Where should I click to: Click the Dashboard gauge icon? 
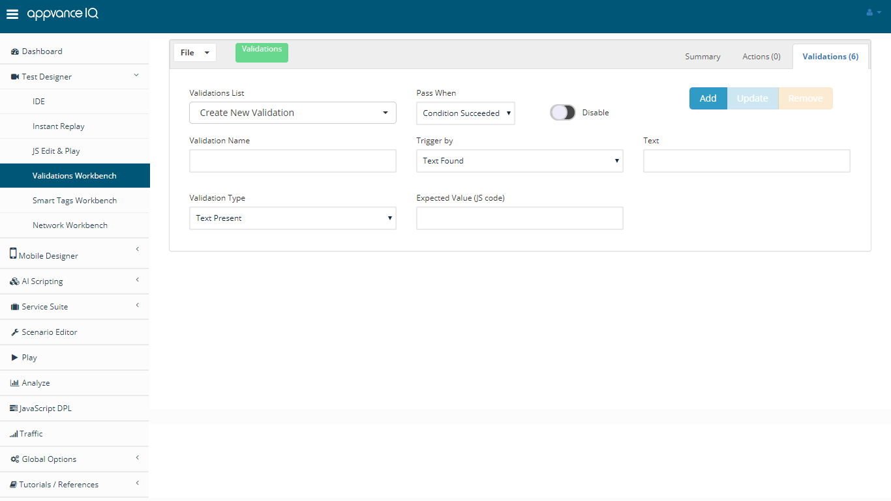15,51
